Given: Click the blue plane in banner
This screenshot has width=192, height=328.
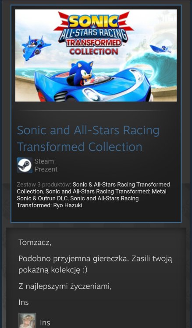Looking at the screenshot, I should pyautogui.click(x=35, y=46).
